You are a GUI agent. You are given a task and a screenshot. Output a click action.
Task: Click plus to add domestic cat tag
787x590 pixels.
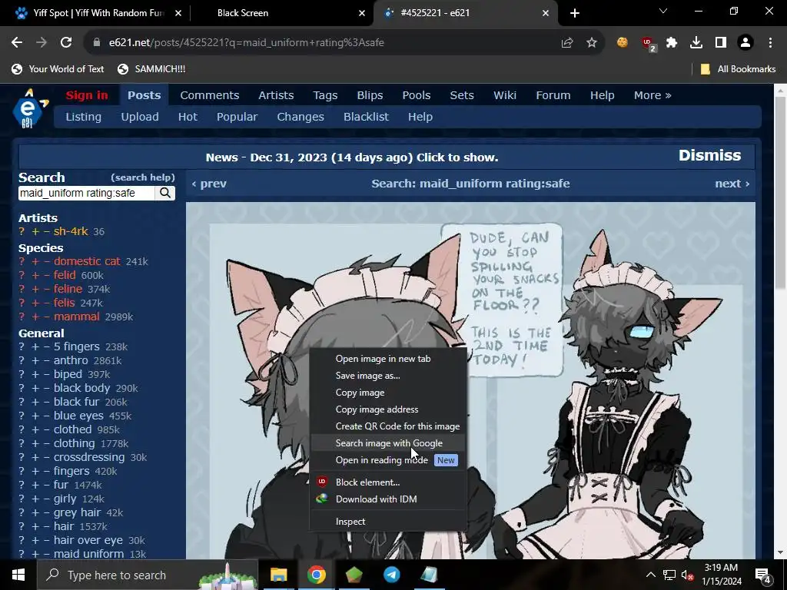[x=35, y=261]
